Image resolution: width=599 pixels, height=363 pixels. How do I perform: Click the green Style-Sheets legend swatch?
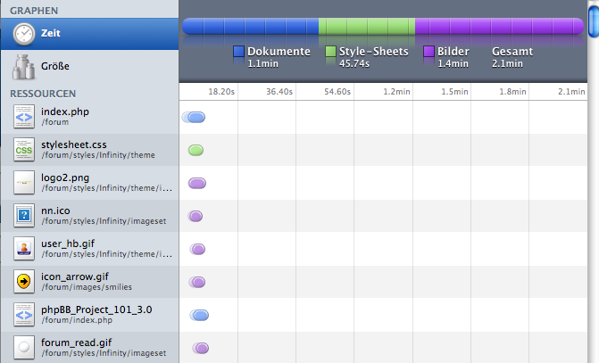[331, 52]
